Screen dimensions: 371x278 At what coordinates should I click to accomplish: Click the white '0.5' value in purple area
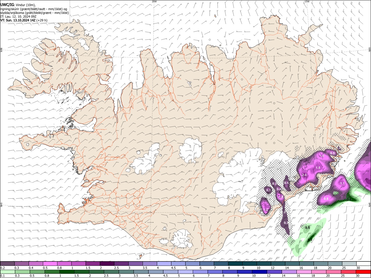pyautogui.click(x=332, y=153)
